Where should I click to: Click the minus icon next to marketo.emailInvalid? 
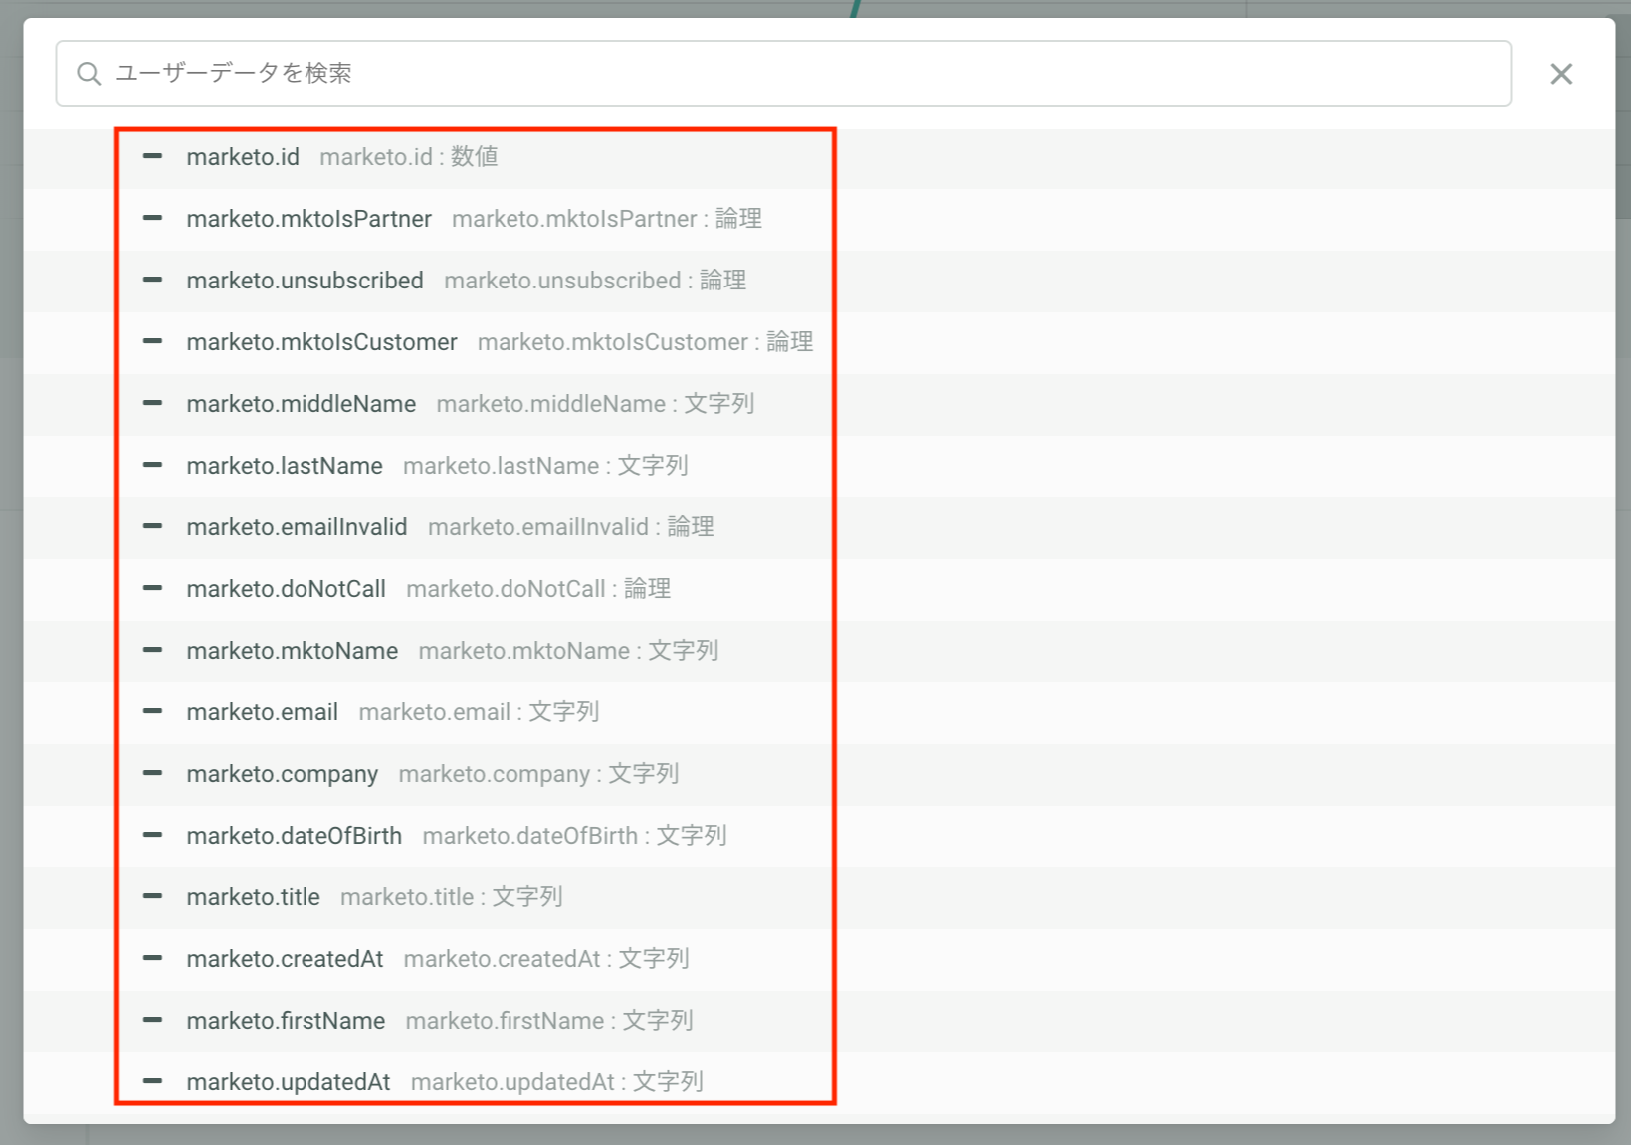(152, 526)
